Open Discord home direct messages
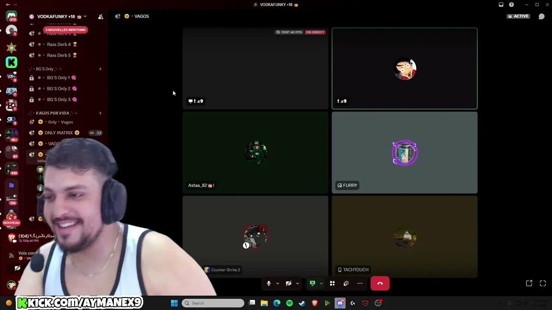552x310 pixels. (x=12, y=16)
